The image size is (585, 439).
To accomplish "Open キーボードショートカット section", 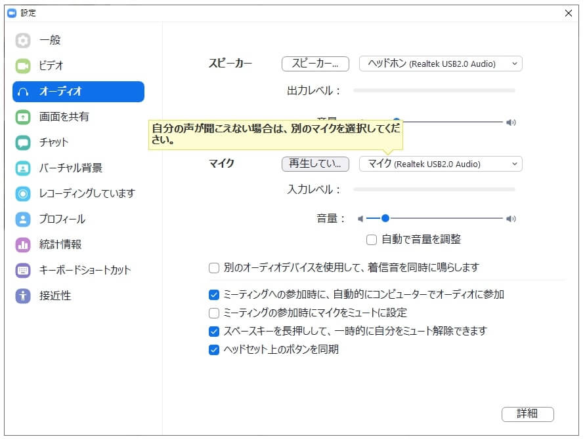I will pos(78,271).
